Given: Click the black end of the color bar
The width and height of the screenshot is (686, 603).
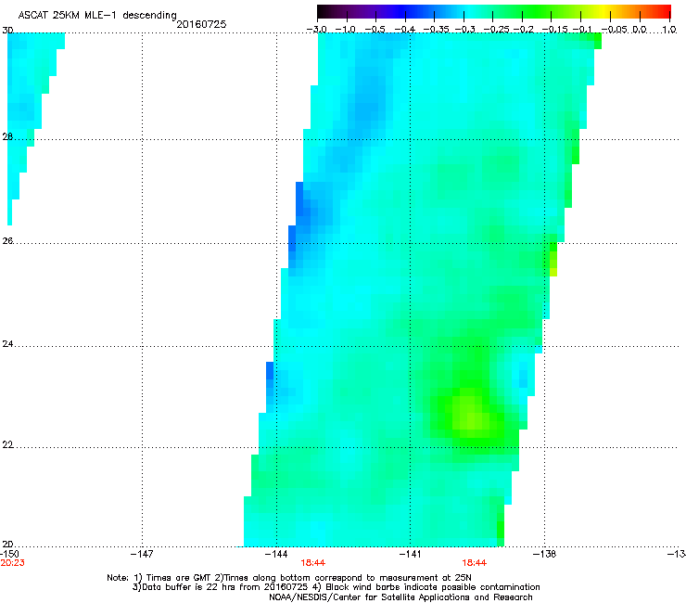Looking at the screenshot, I should point(323,12).
